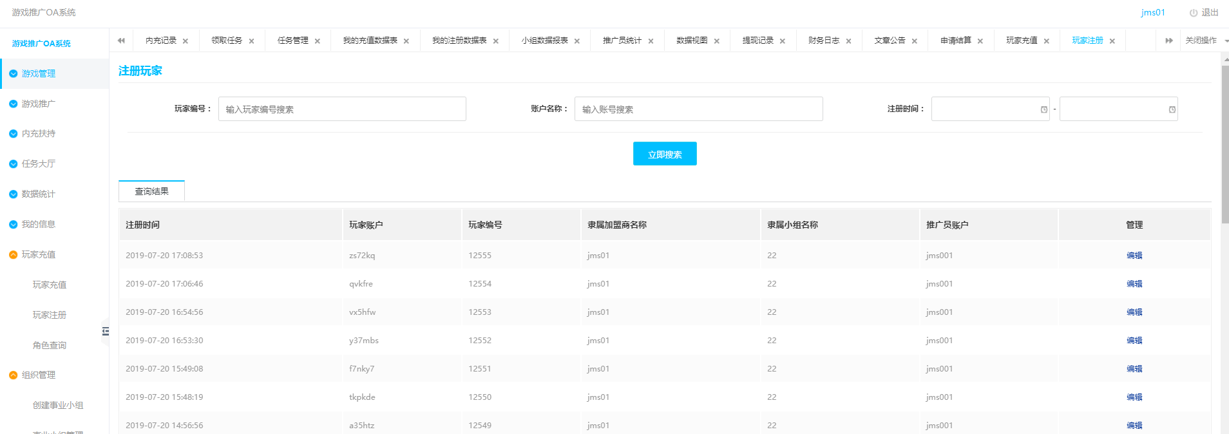Close the 财务日志 tab
Viewport: 1229px width, 434px height.
pos(848,41)
